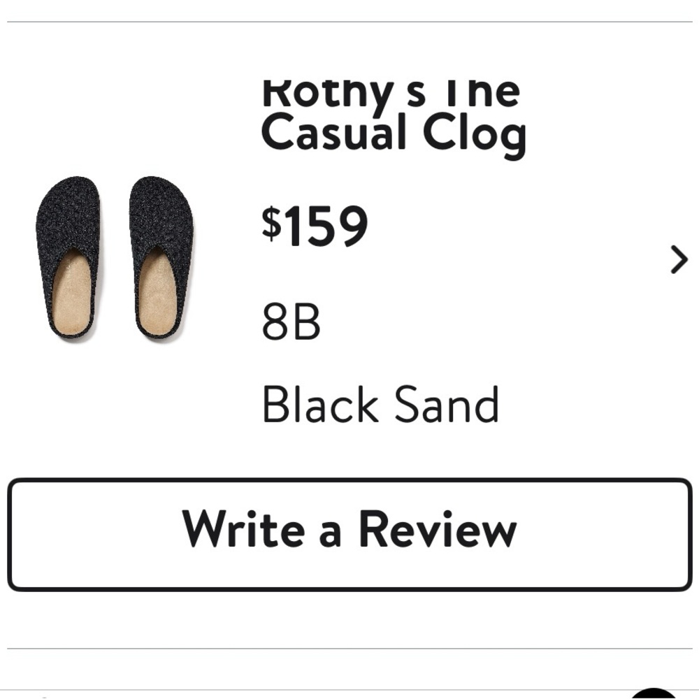Click the clog shoes product thumbnail

117,259
